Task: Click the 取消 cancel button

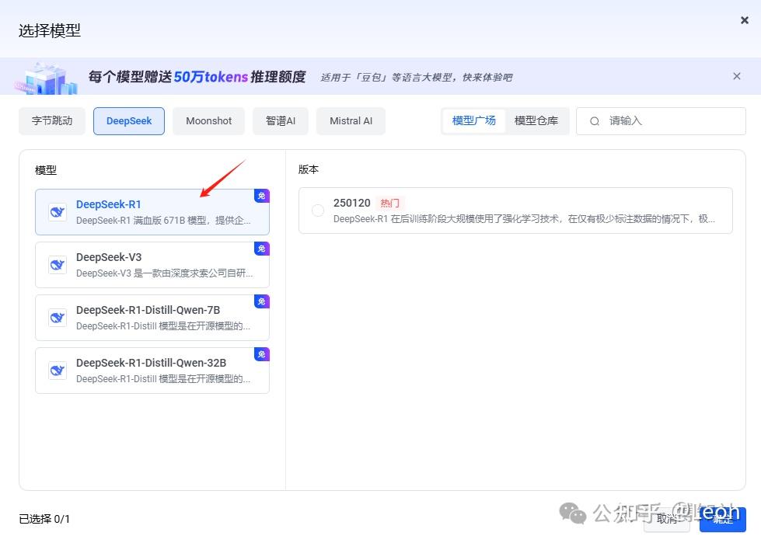Action: pyautogui.click(x=667, y=519)
